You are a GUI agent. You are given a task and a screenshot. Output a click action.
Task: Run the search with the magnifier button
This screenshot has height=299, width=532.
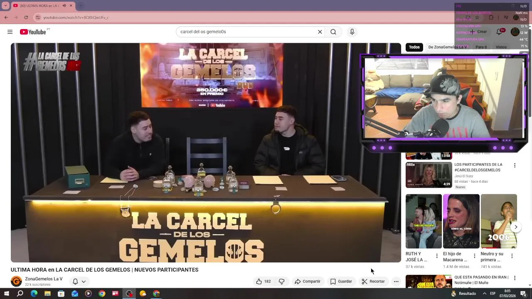click(333, 32)
